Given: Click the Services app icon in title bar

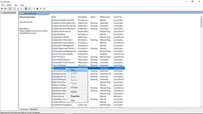Looking at the screenshot, I should [2, 2].
